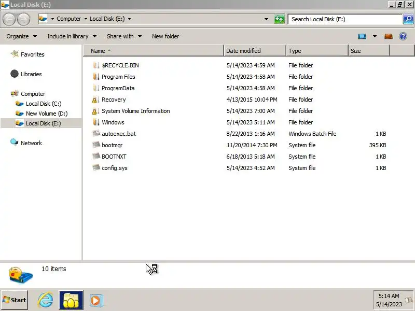Viewport: 415px width, 311px height.
Task: Select the BOOTNXT file icon
Action: click(96, 156)
